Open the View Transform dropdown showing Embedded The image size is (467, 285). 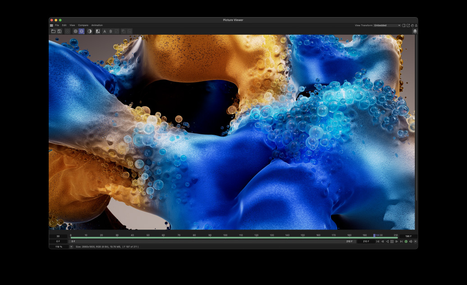point(387,25)
